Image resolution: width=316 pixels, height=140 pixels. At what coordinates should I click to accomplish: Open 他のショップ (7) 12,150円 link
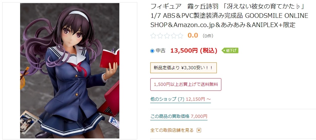pyautogui.click(x=181, y=99)
